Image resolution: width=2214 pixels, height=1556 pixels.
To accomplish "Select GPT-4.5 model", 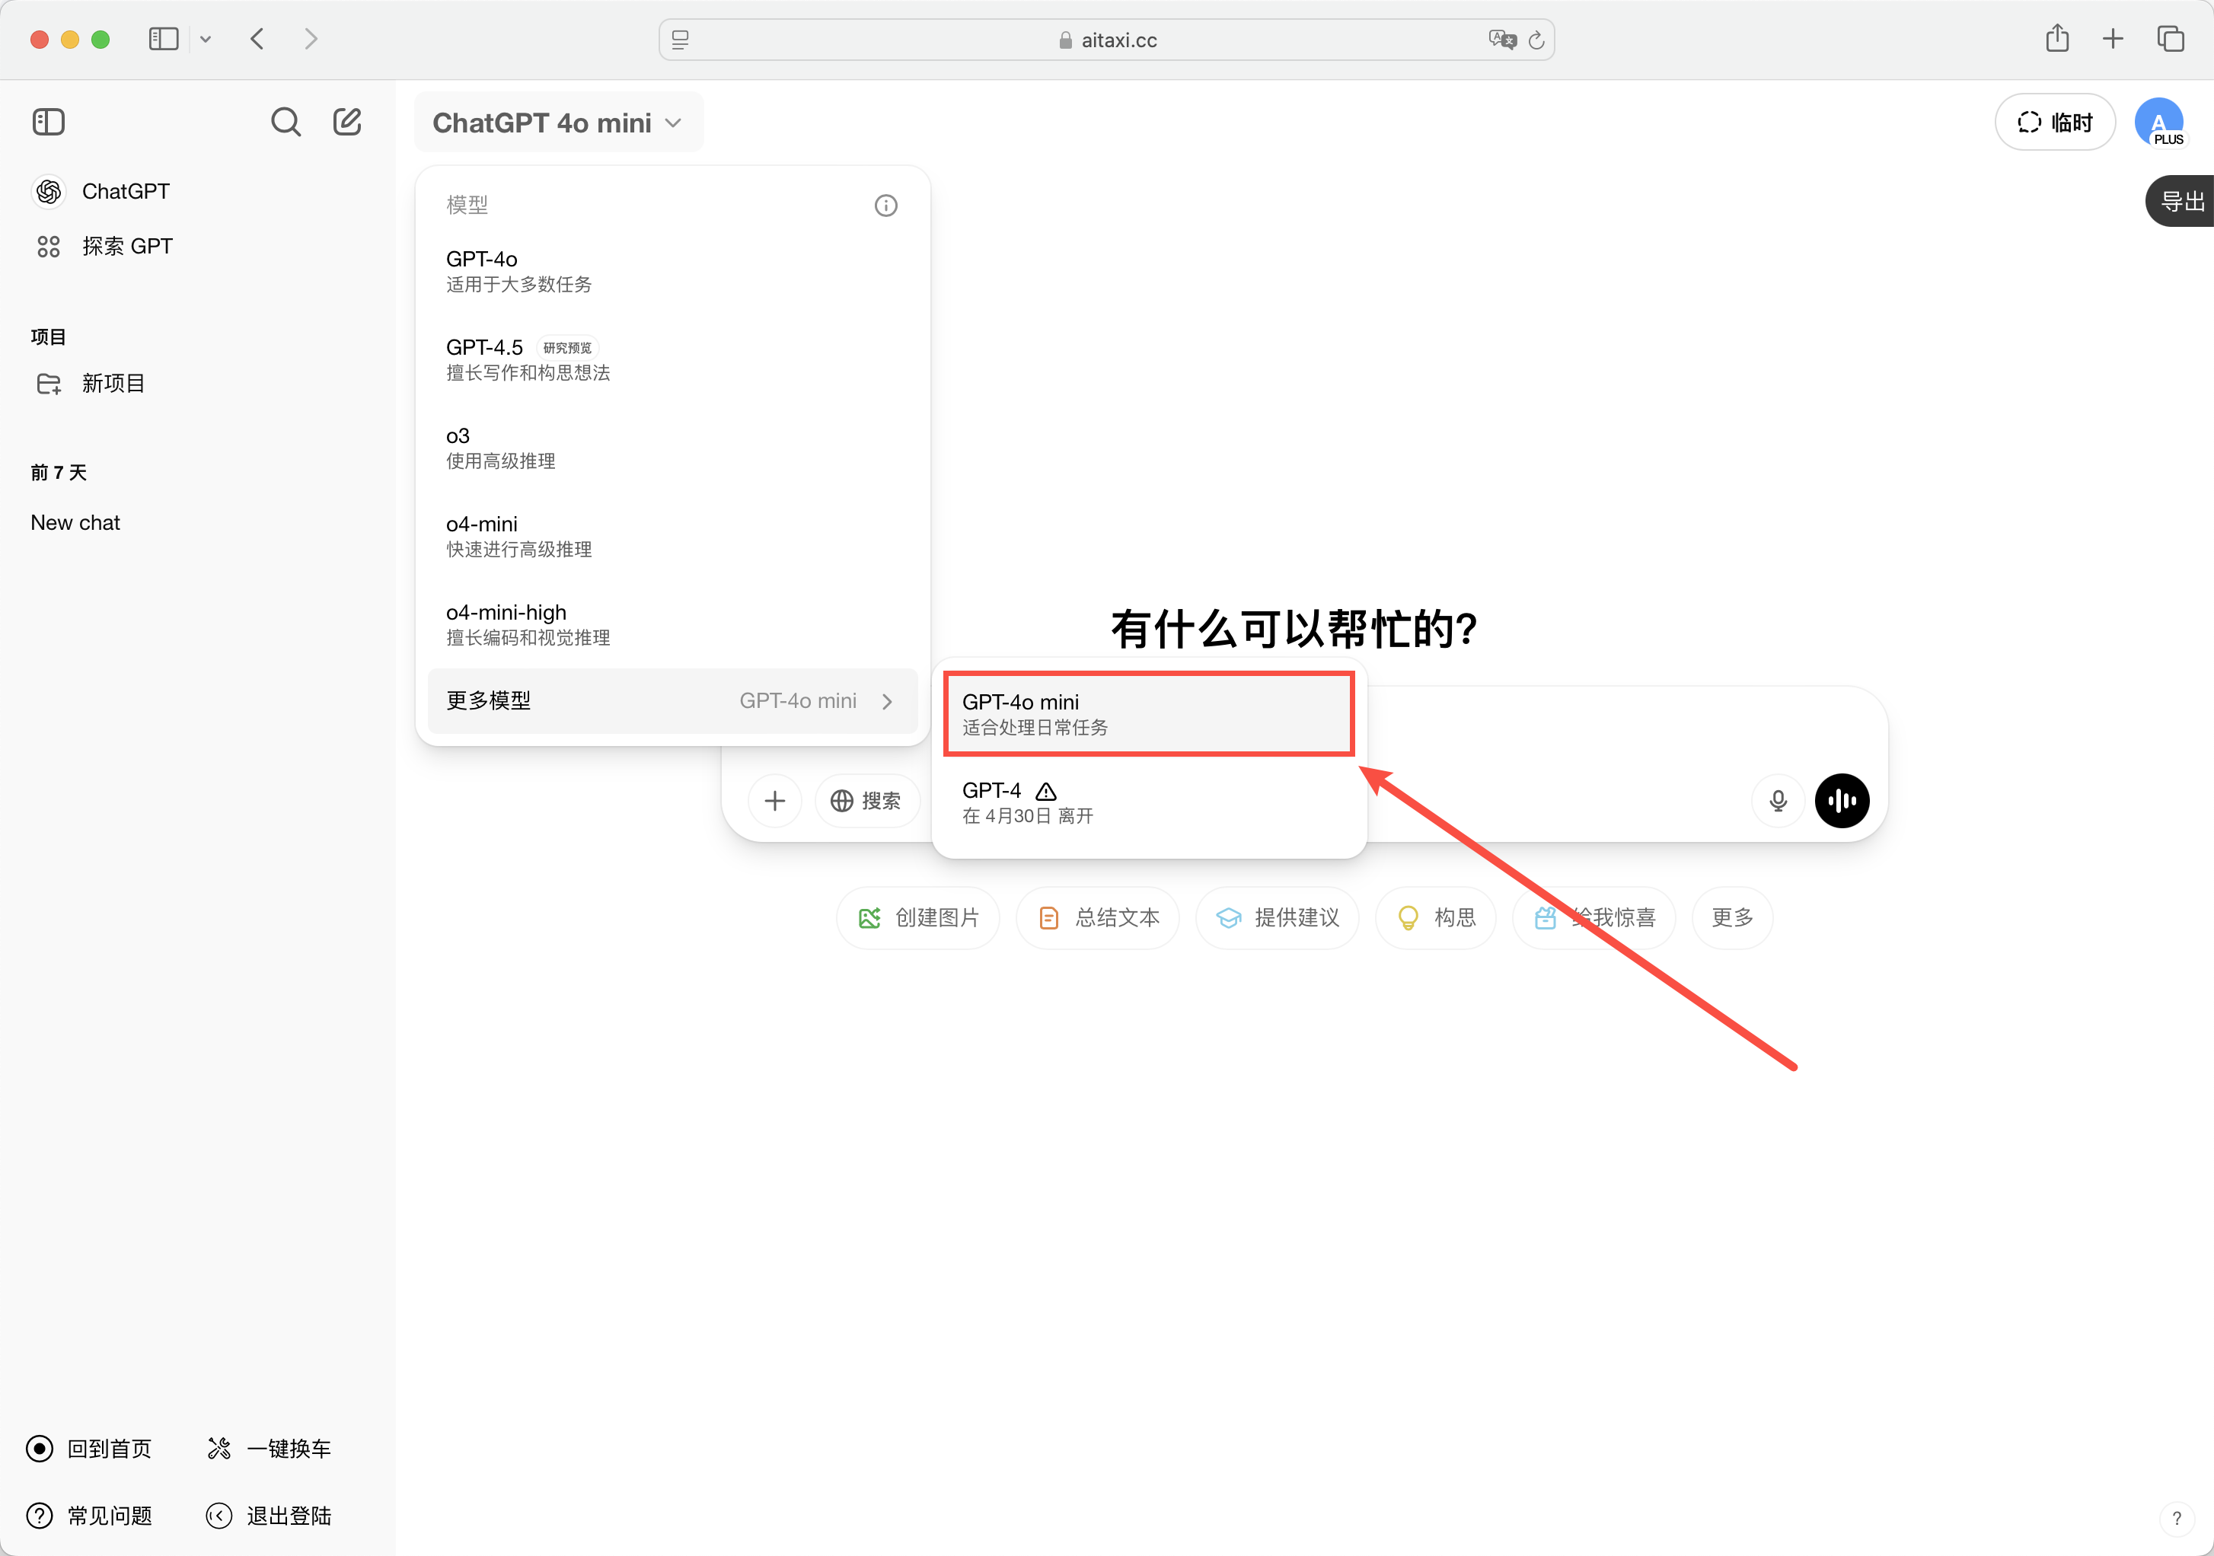I will tap(672, 359).
